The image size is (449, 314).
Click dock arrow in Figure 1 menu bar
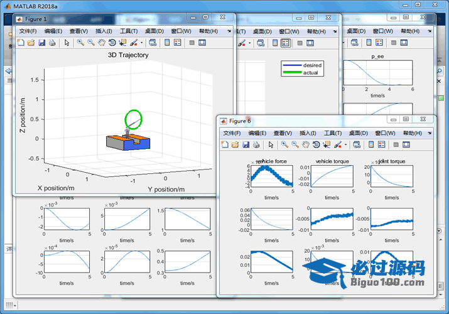pos(229,31)
